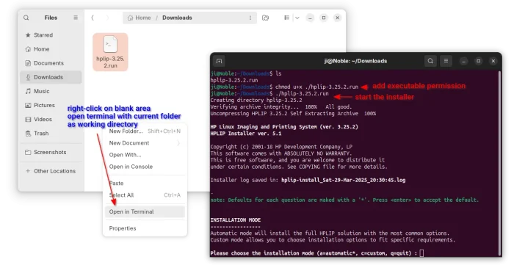Click 'Verifying archive integrity' line in Terminal
This screenshot has width=514, height=265.
[x=281, y=107]
